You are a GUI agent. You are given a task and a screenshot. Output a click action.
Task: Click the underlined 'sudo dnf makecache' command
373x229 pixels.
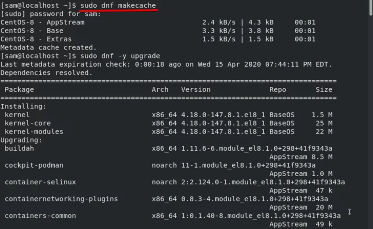(118, 5)
